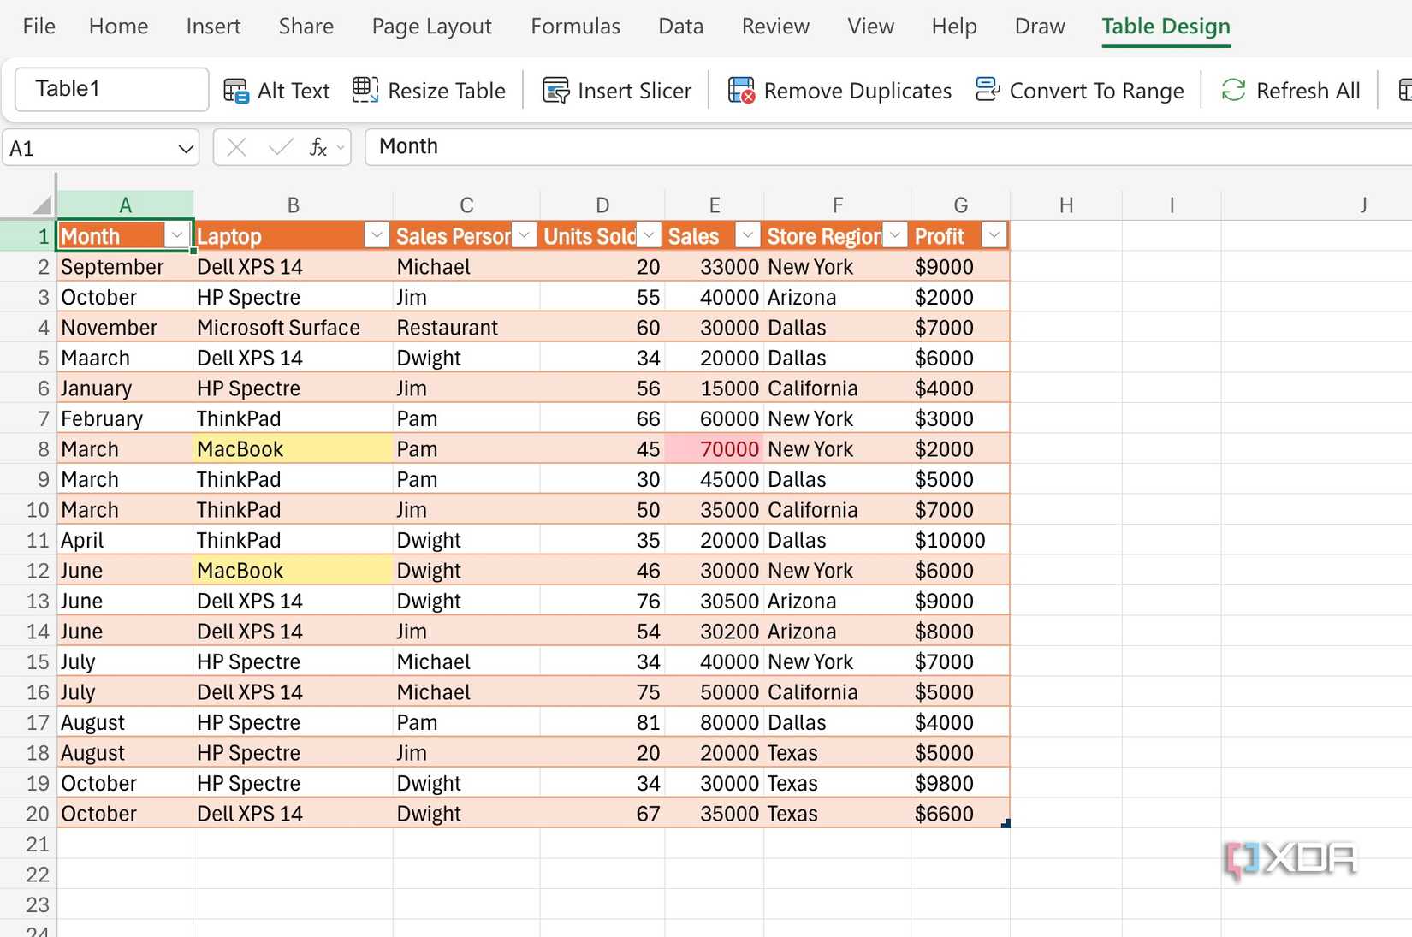The image size is (1412, 937).
Task: Expand the Name Box dropdown
Action: point(187,147)
